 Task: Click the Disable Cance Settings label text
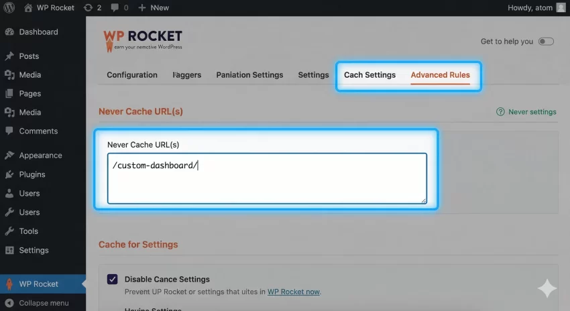click(167, 279)
